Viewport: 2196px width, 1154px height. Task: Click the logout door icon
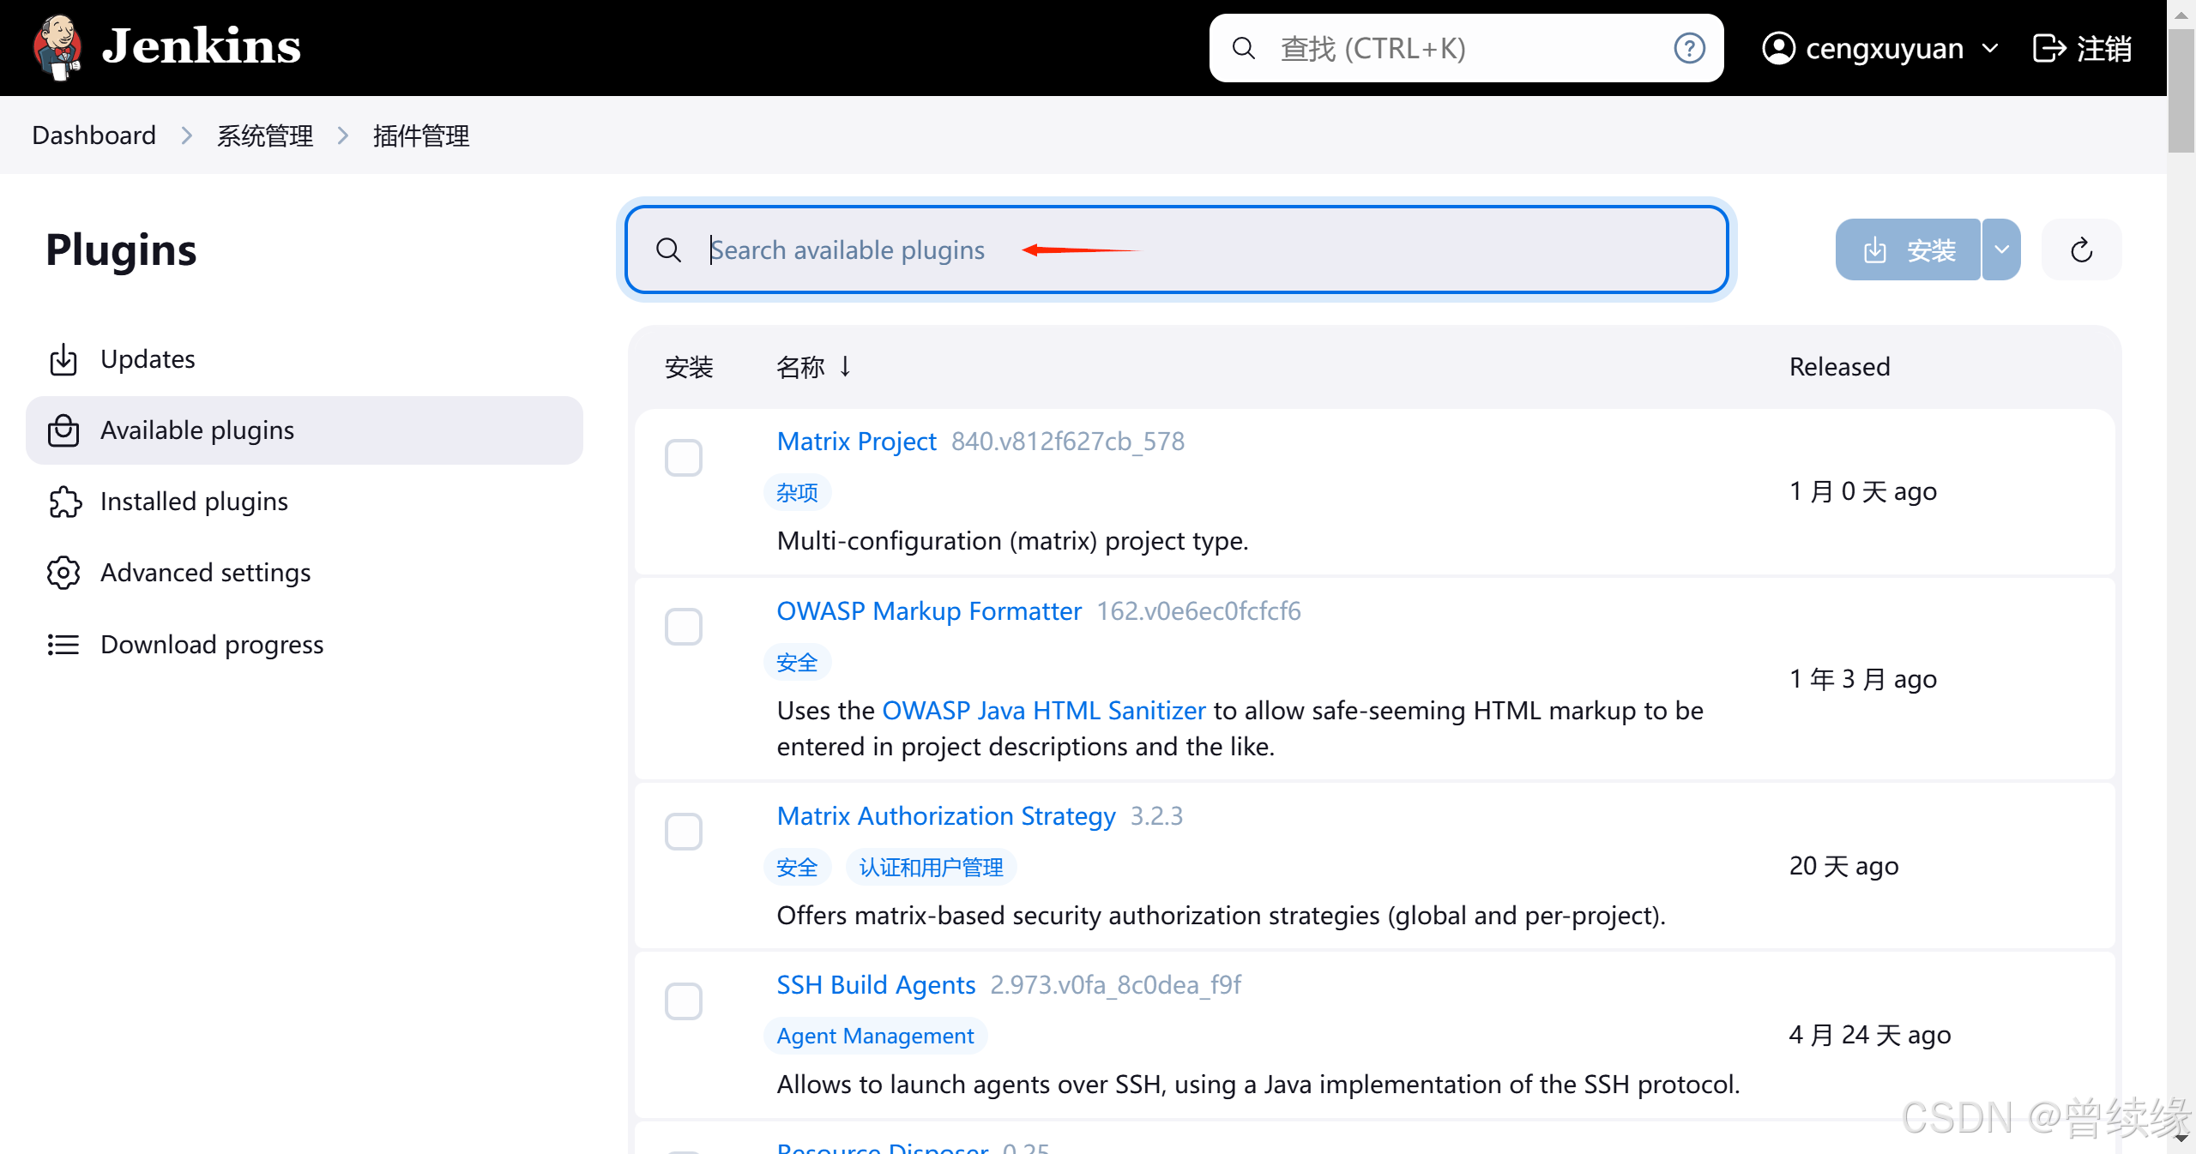pos(2049,48)
